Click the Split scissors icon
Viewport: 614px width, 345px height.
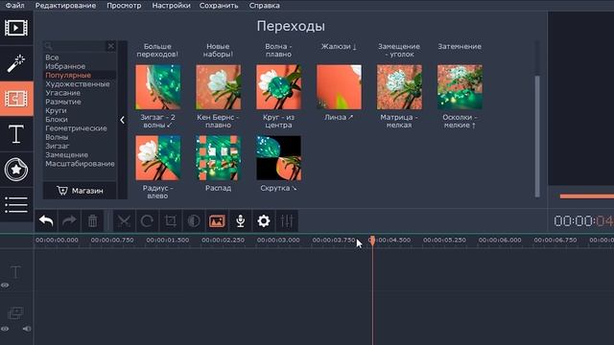[124, 221]
